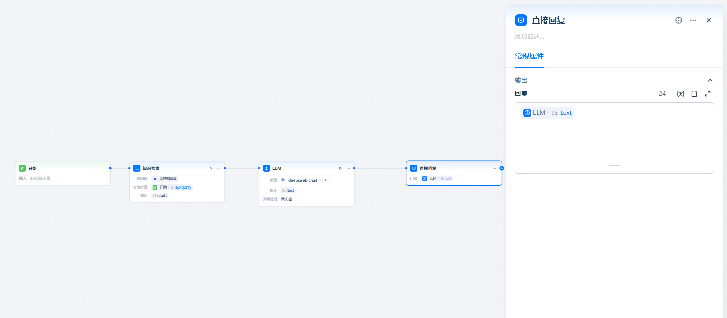Click the plus handle on 直接回复 node

coord(502,168)
